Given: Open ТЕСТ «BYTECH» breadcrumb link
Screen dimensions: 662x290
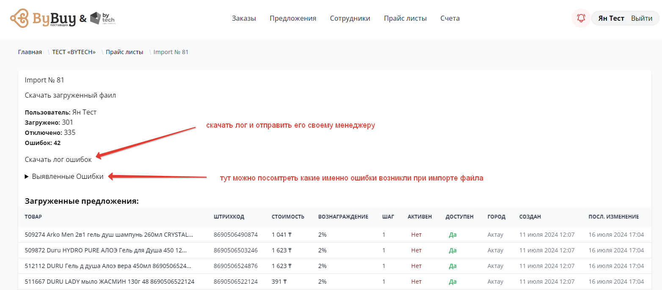Looking at the screenshot, I should [x=74, y=52].
